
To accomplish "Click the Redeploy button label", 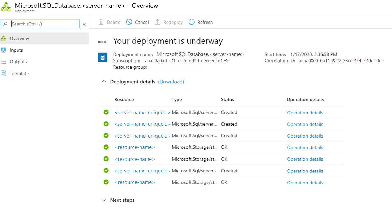I will point(173,22).
